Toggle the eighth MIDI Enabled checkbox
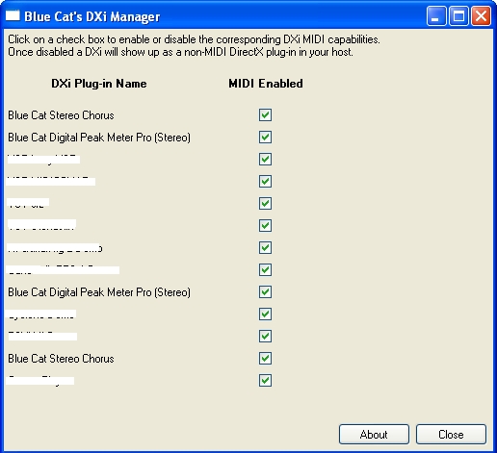The image size is (497, 453). [x=265, y=269]
